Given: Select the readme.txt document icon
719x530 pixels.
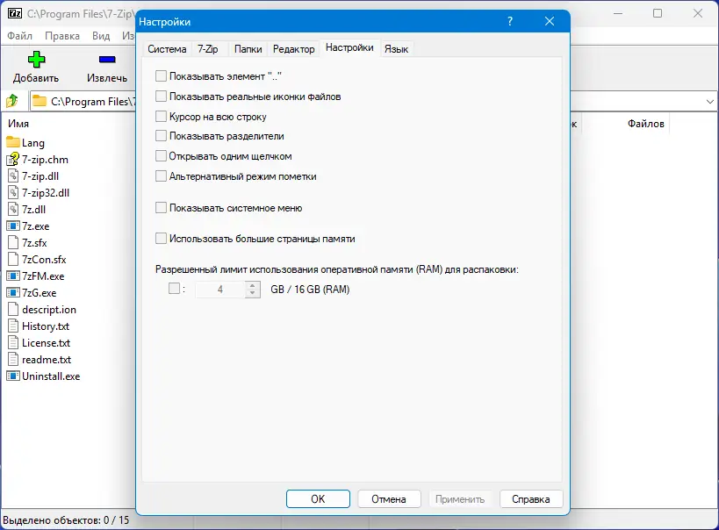Looking at the screenshot, I should coord(13,359).
